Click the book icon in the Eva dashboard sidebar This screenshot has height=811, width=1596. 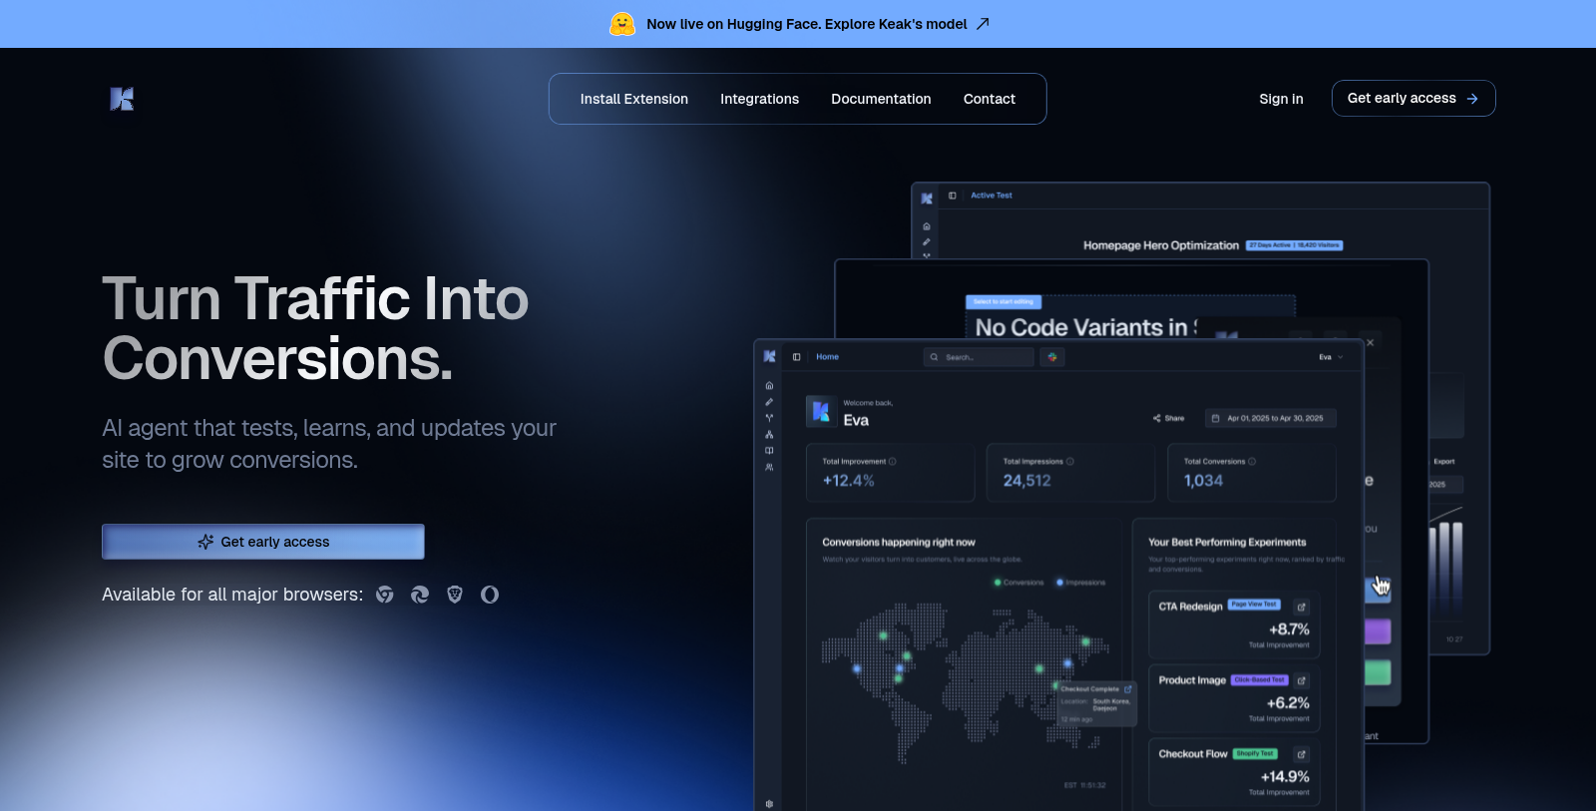pyautogui.click(x=769, y=450)
